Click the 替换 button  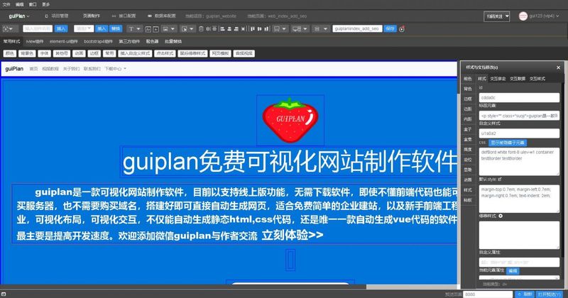click(116, 28)
